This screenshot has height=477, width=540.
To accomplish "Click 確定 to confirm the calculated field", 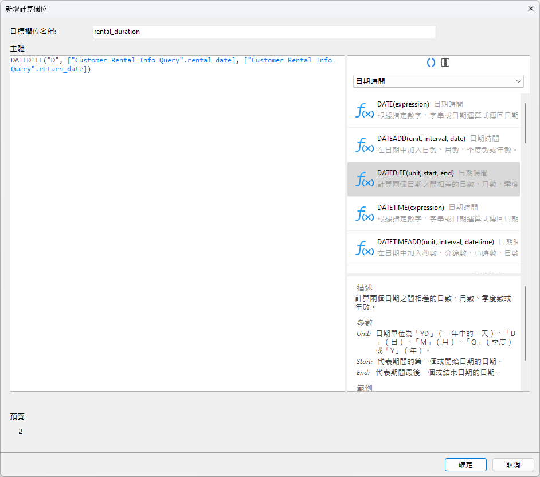I will click(x=465, y=464).
